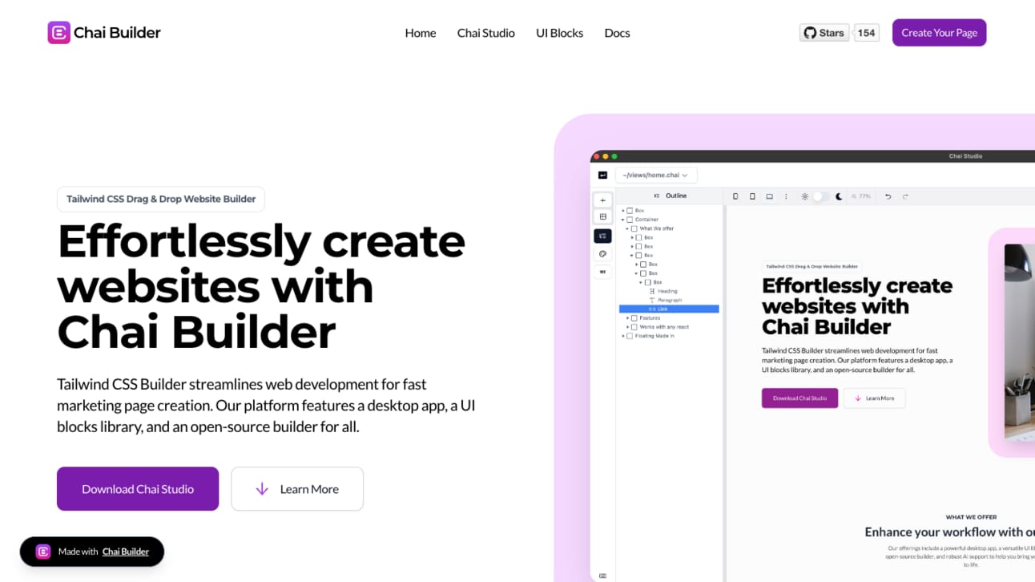1035x582 pixels.
Task: Select the highlighted Link row in outline
Action: (x=669, y=309)
